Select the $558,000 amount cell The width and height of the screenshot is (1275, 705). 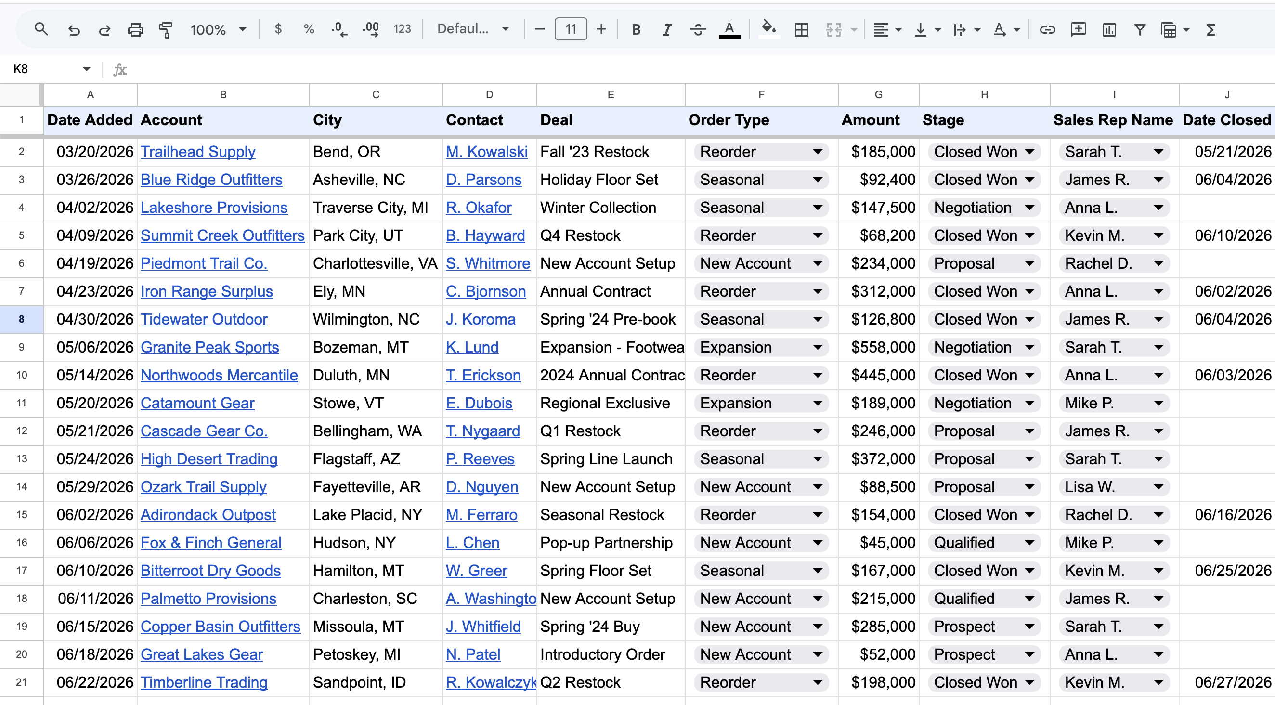tap(879, 347)
